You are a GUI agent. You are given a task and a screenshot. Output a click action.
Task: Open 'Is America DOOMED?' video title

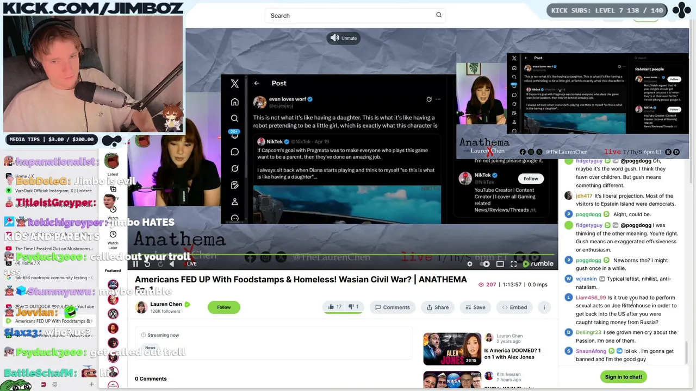pos(512,354)
